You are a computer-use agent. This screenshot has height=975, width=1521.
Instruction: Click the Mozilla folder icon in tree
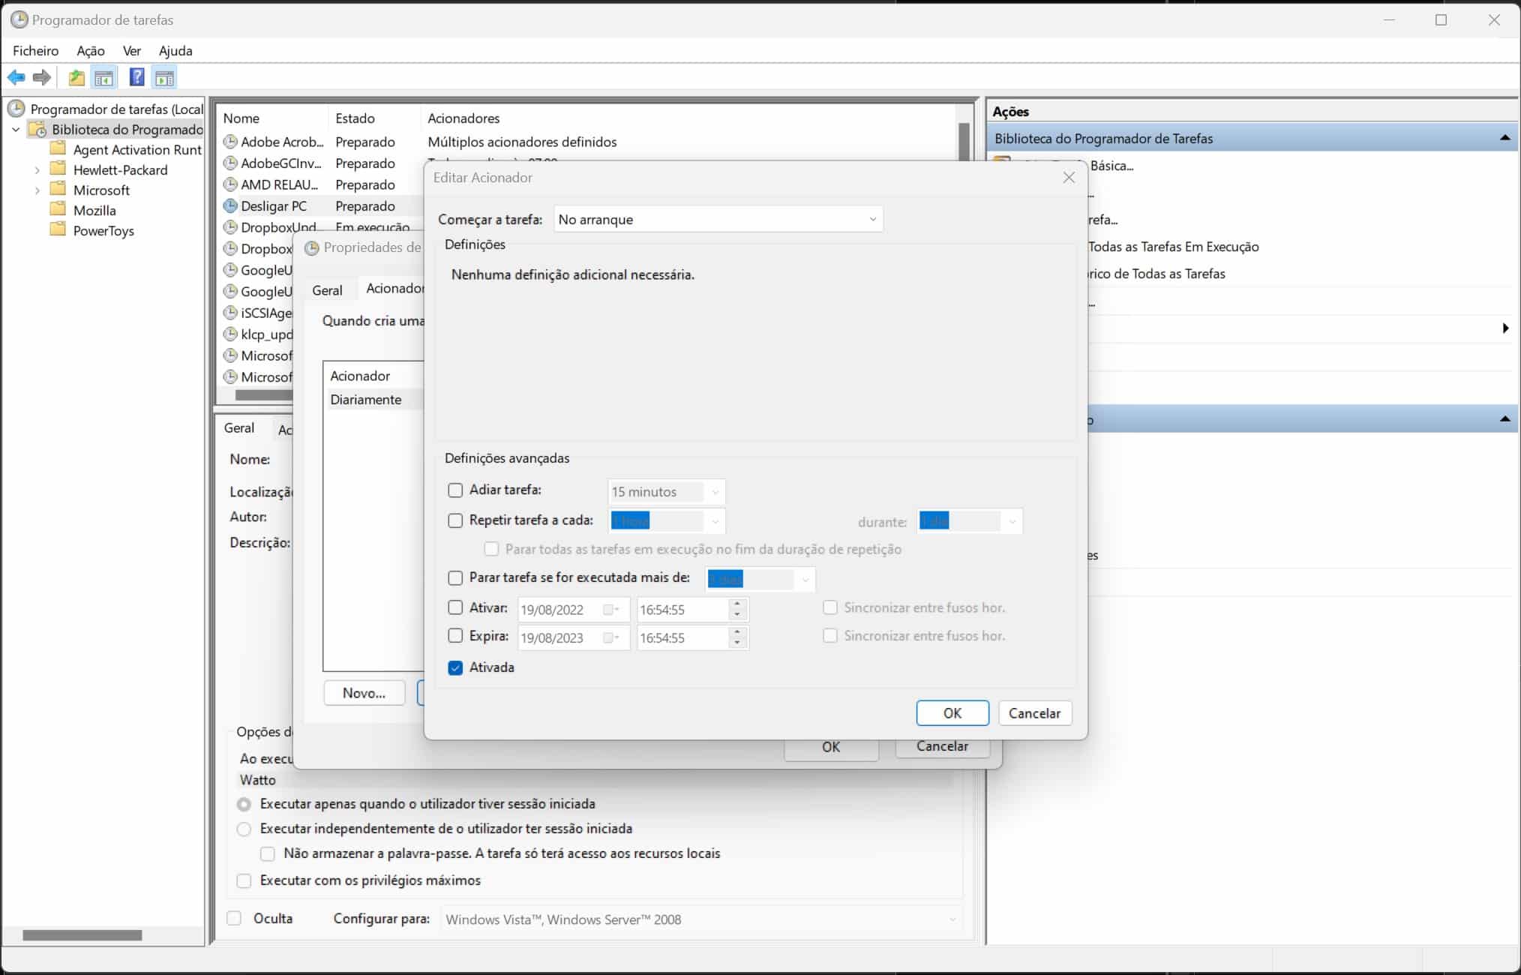pyautogui.click(x=58, y=210)
